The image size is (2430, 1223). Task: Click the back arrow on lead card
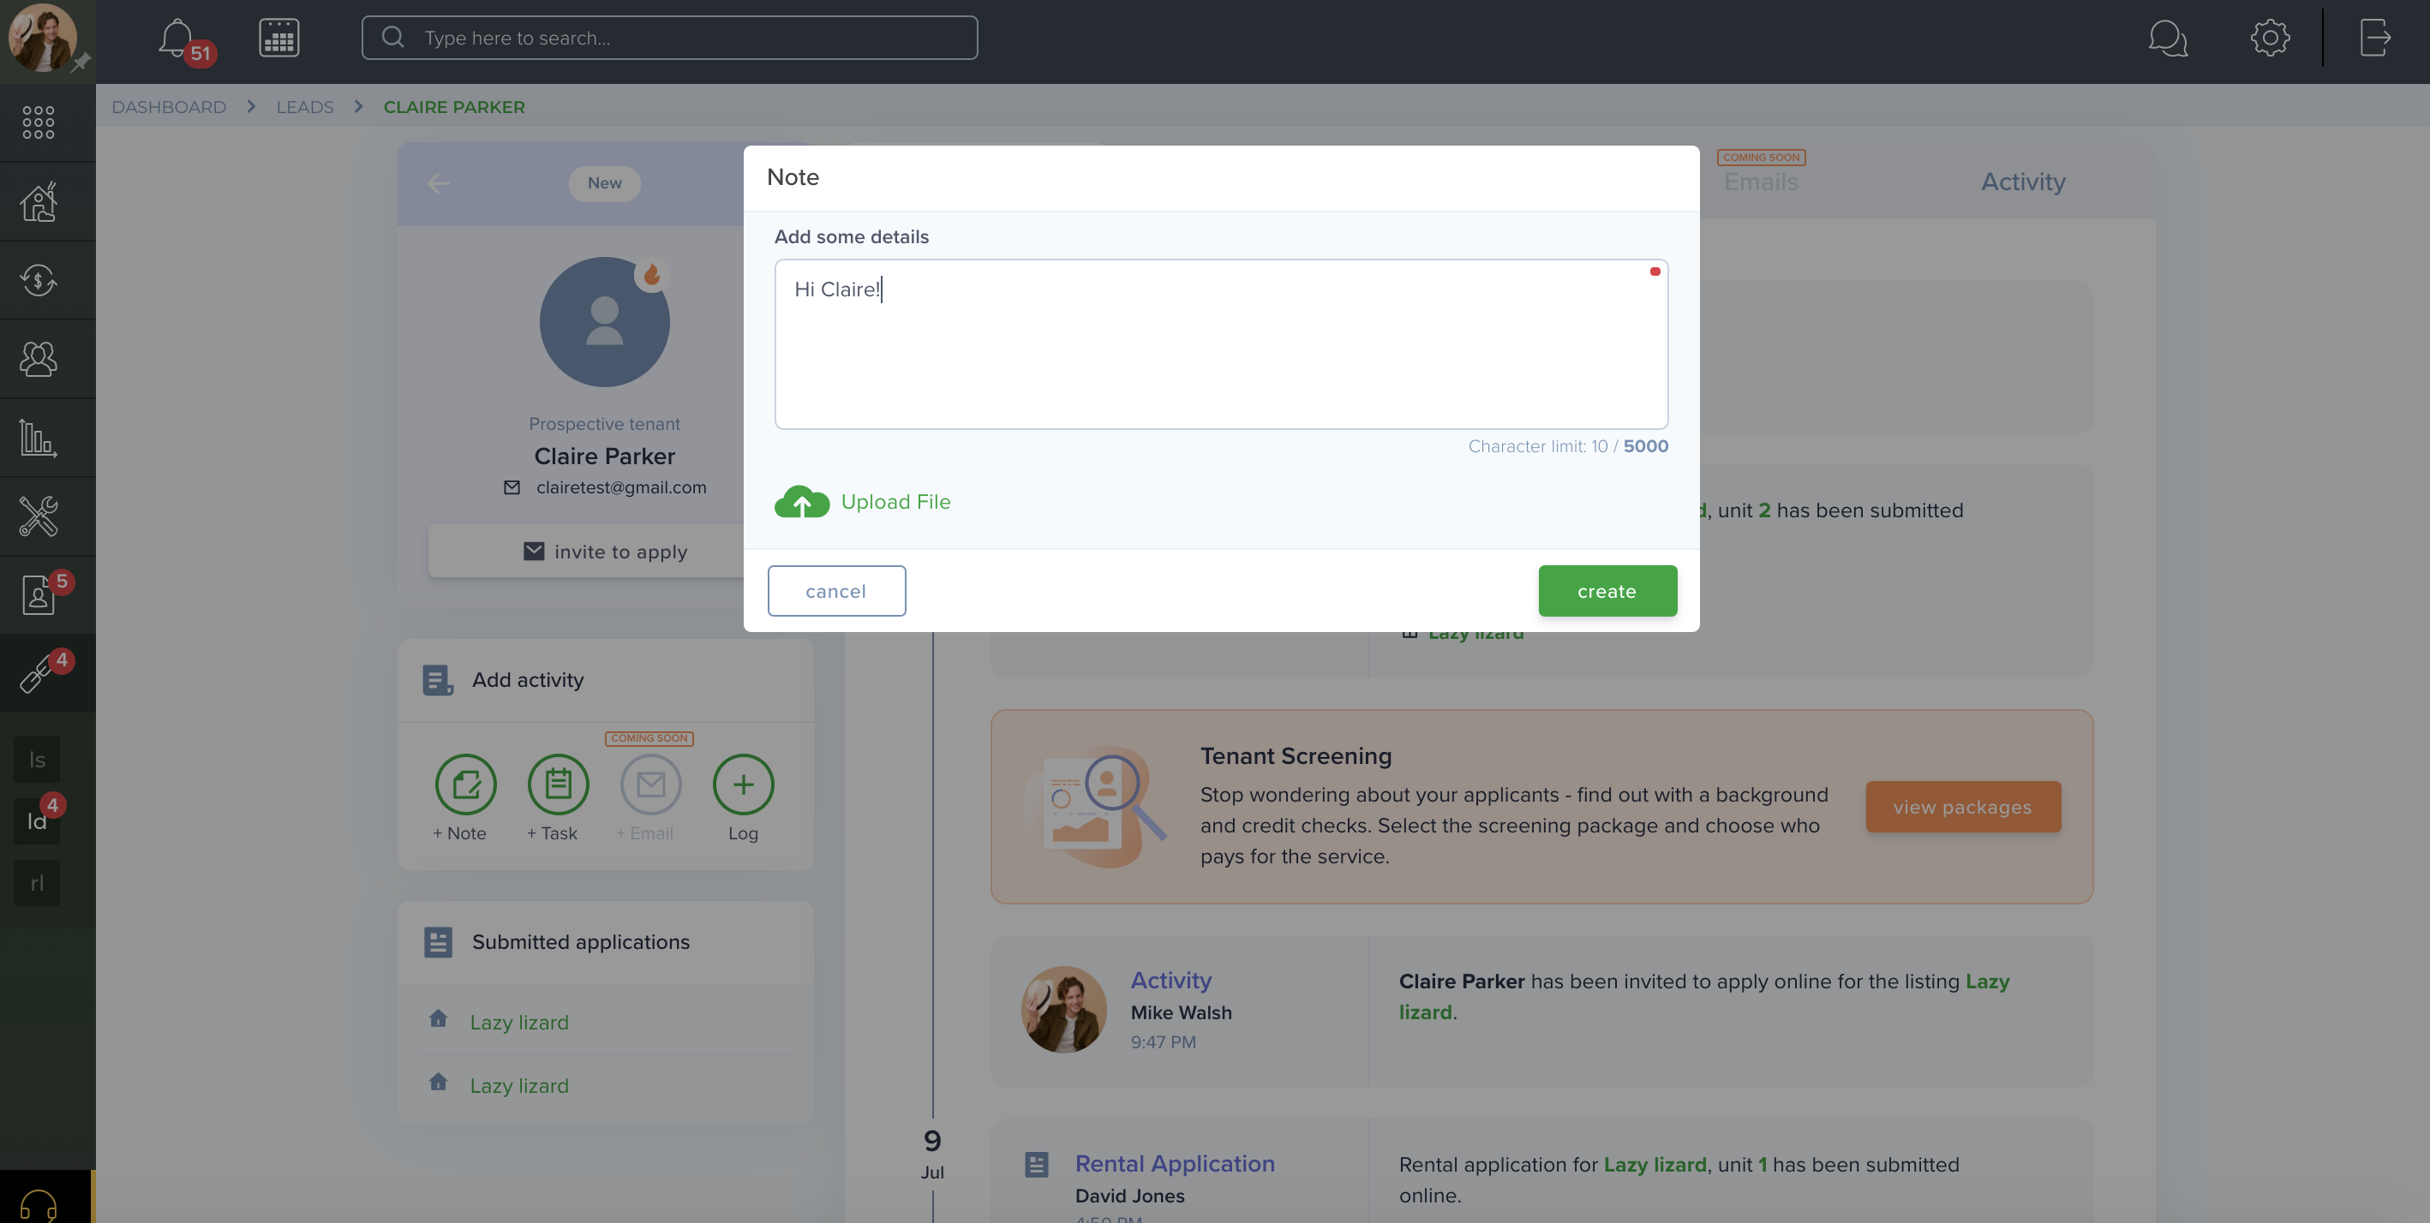click(439, 183)
